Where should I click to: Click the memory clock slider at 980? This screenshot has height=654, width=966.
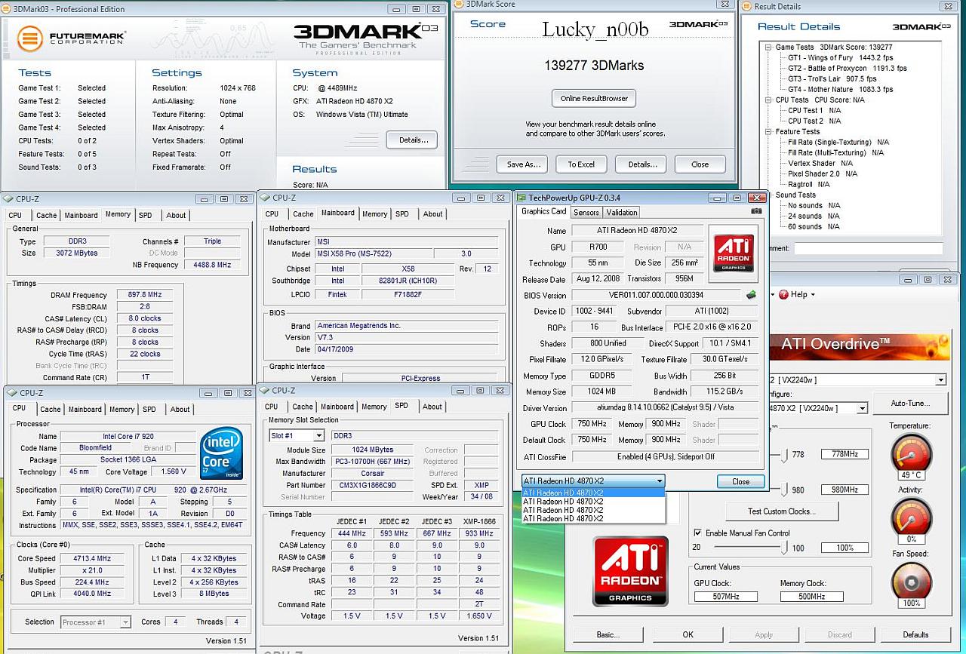click(x=785, y=490)
